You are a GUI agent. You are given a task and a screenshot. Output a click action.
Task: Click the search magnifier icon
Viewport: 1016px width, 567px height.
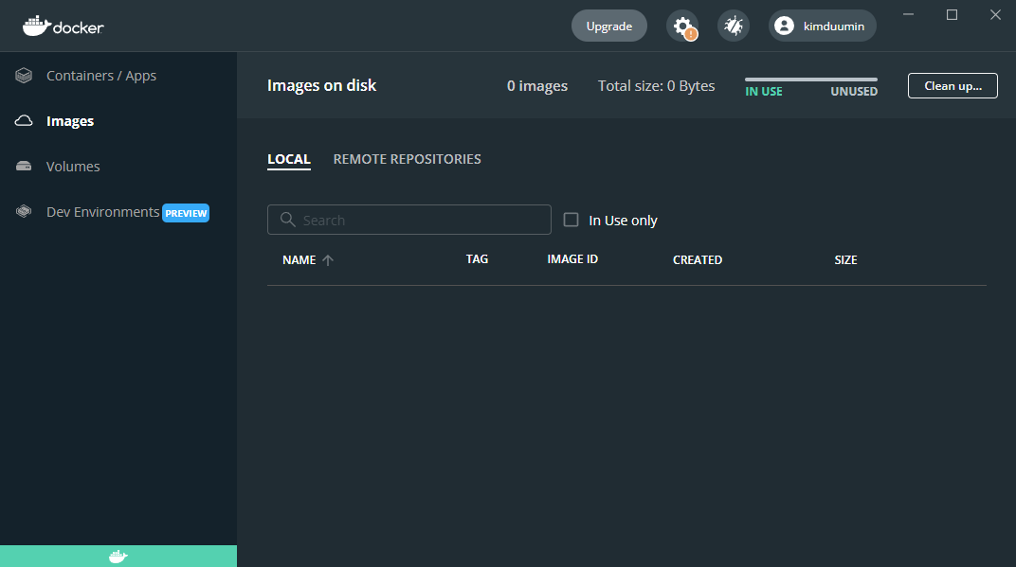pyautogui.click(x=288, y=220)
